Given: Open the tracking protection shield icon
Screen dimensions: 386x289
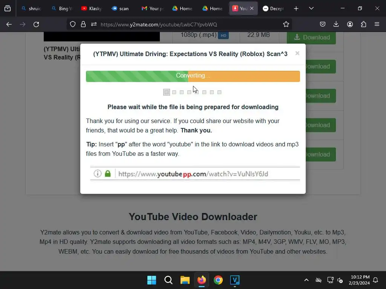Looking at the screenshot, I should coord(73,24).
